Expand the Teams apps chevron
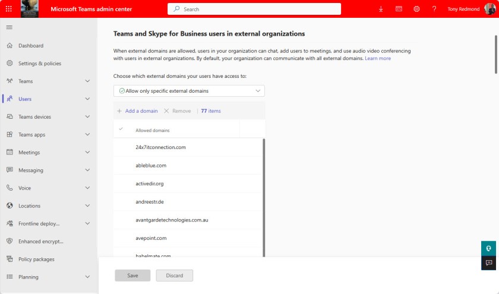This screenshot has height=294, width=499. [87, 135]
